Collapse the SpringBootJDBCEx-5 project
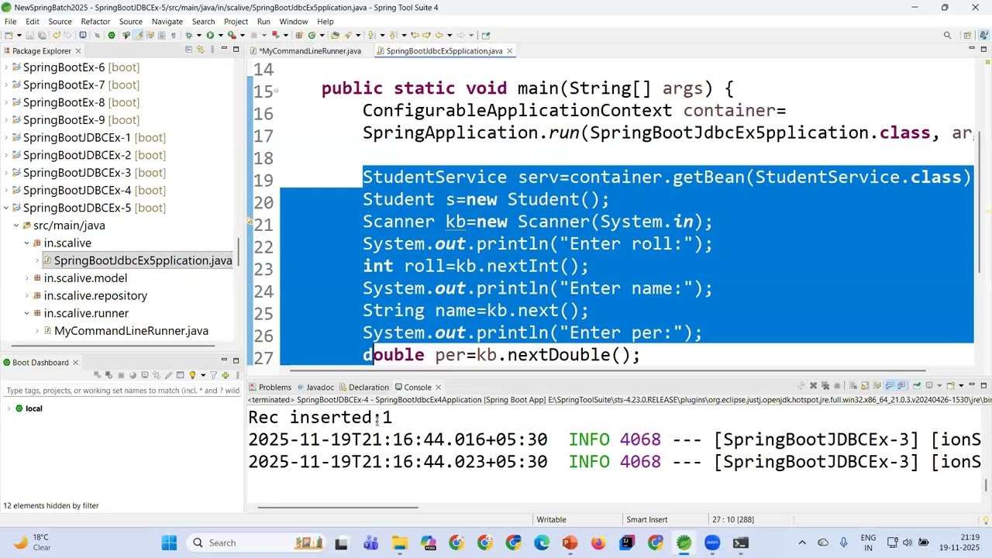The width and height of the screenshot is (992, 558). 6,208
